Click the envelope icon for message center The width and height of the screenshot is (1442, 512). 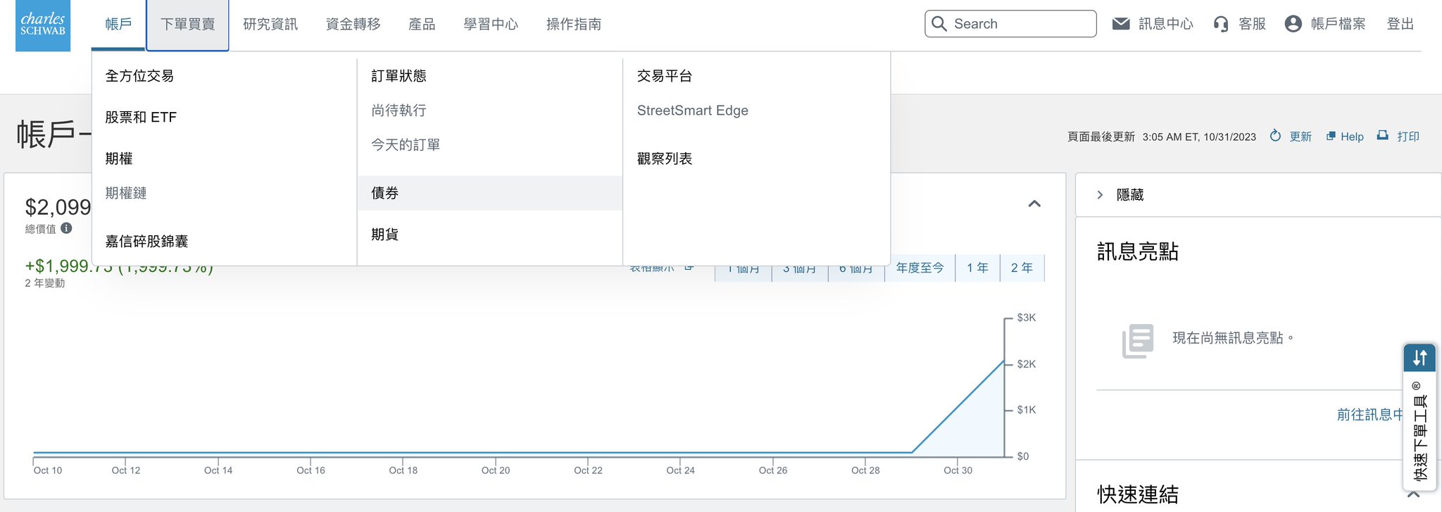click(1120, 24)
